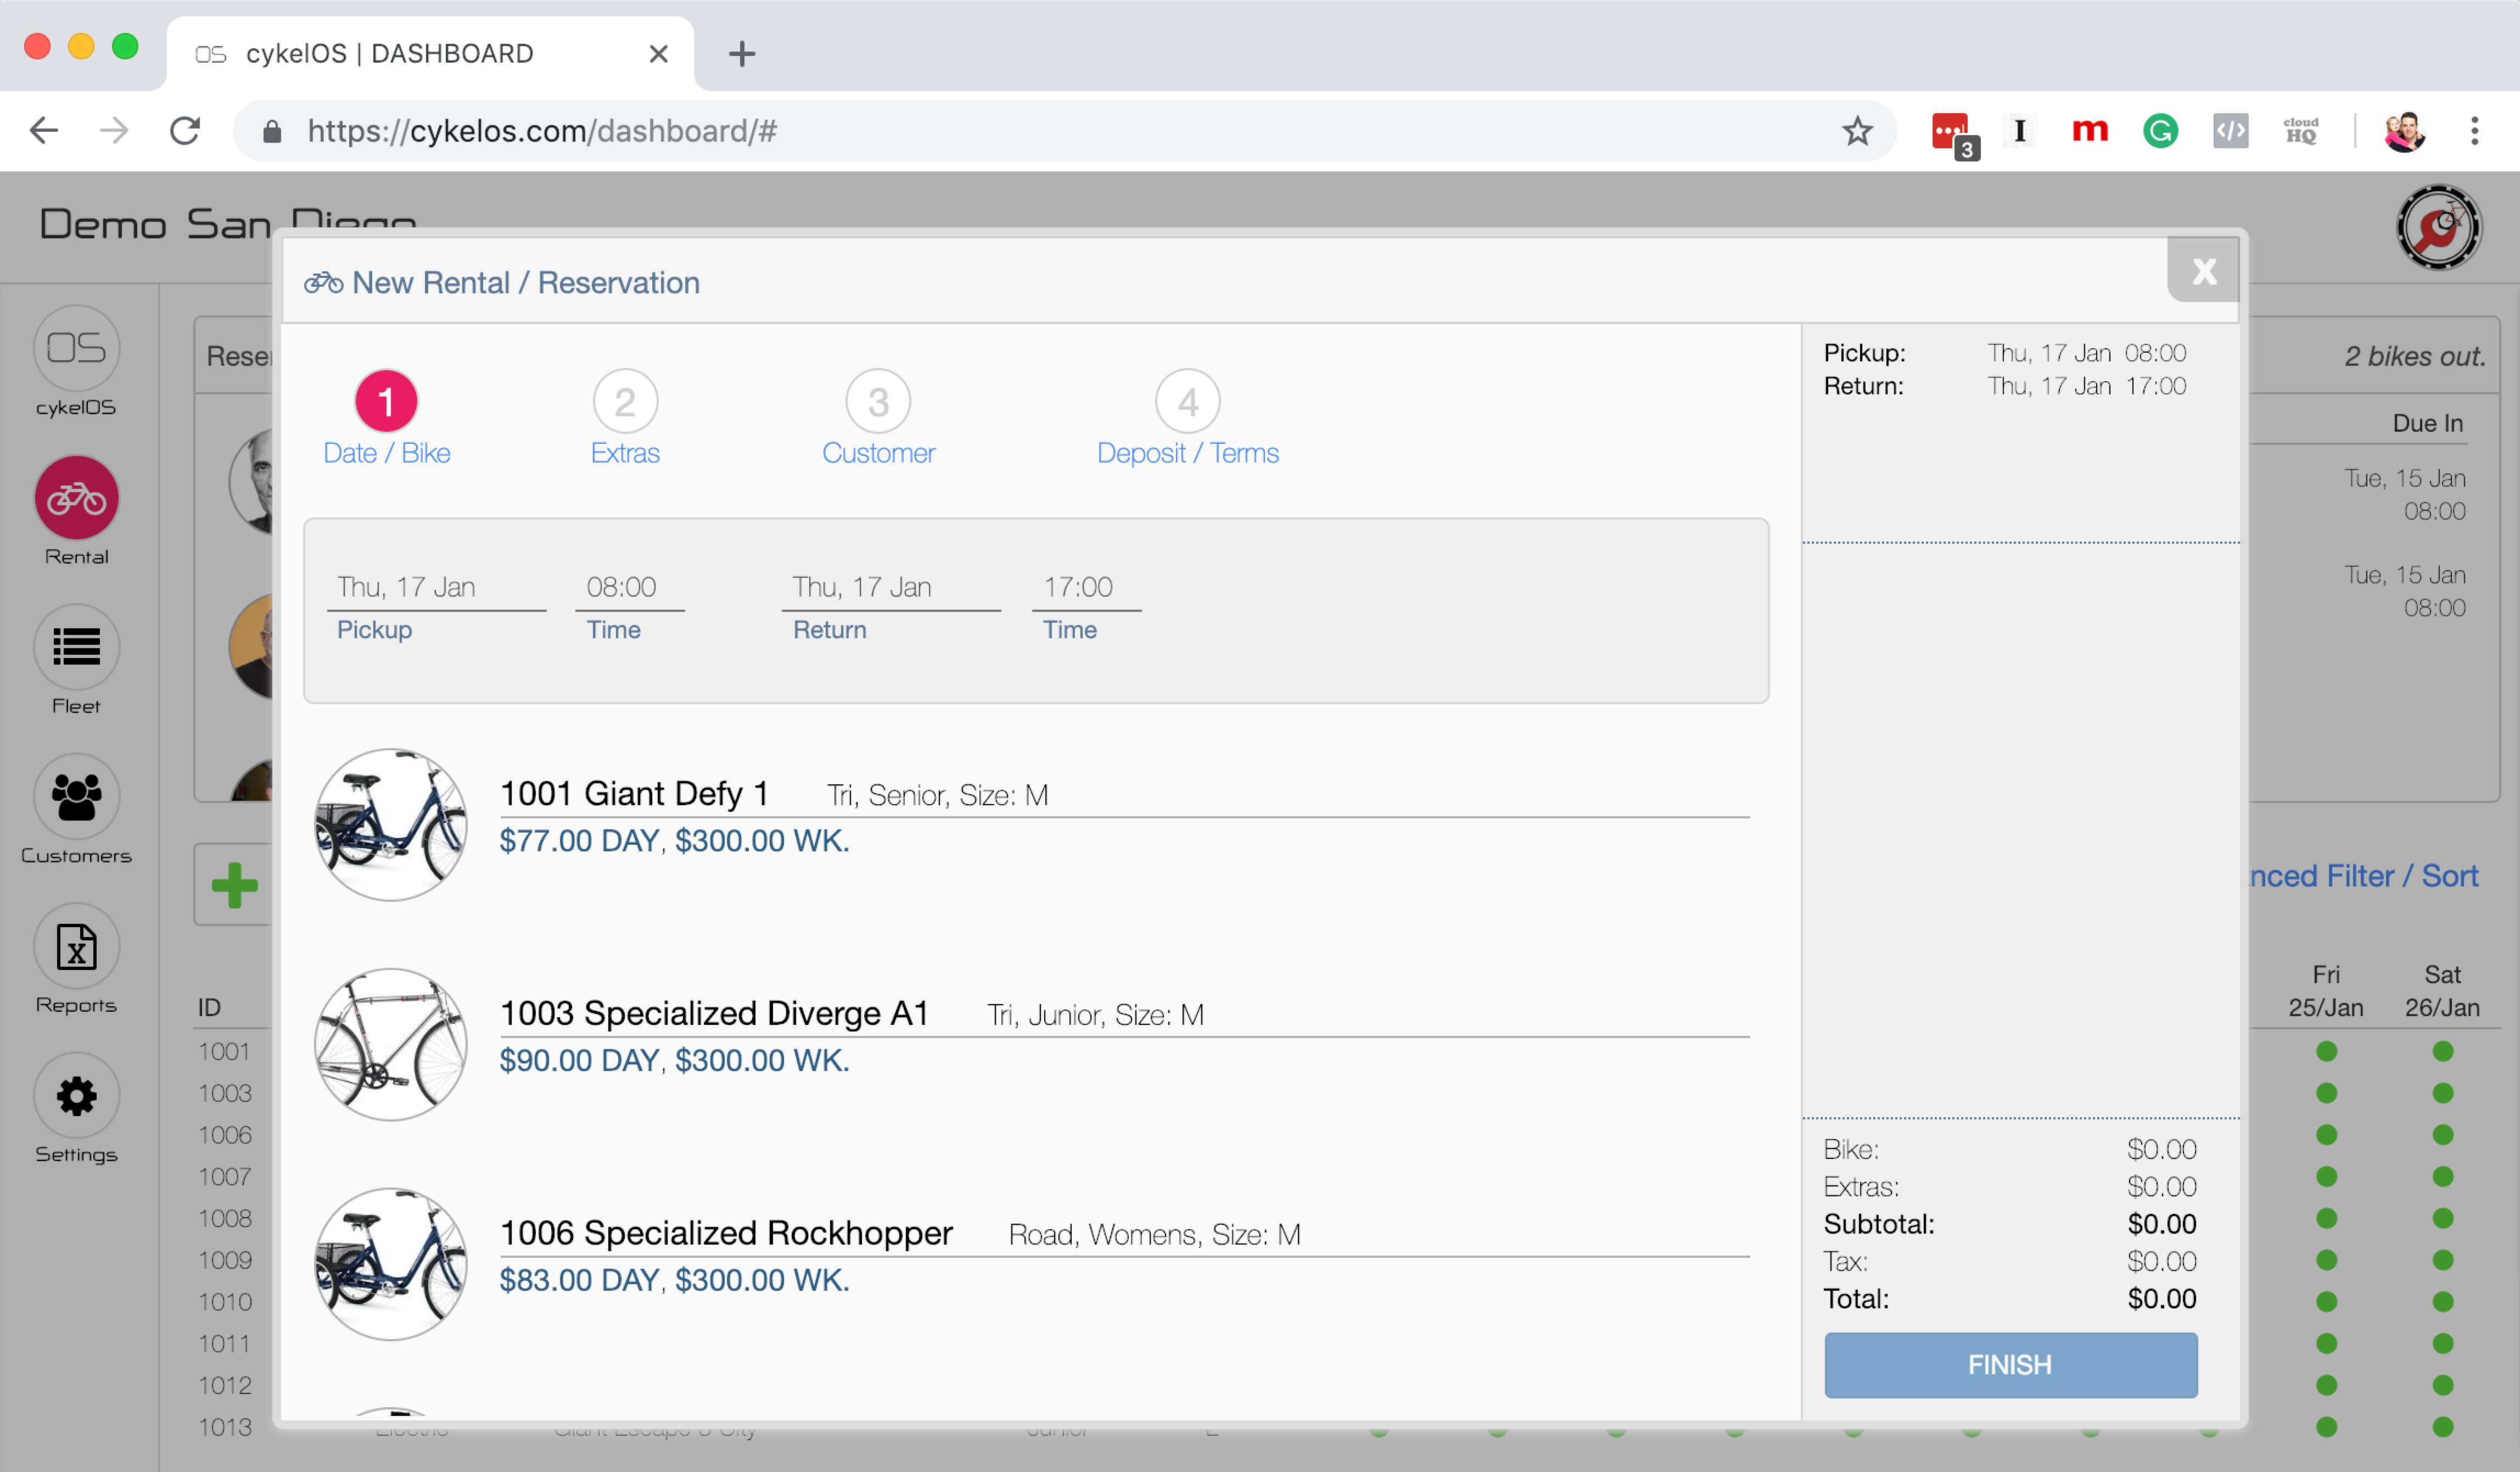This screenshot has width=2520, height=1472.
Task: Open the Instapaper I extension
Action: (x=2020, y=131)
